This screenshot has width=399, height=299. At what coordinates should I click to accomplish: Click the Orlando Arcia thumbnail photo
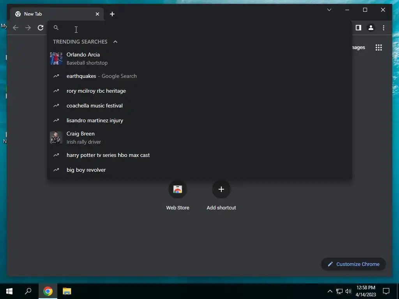click(56, 58)
